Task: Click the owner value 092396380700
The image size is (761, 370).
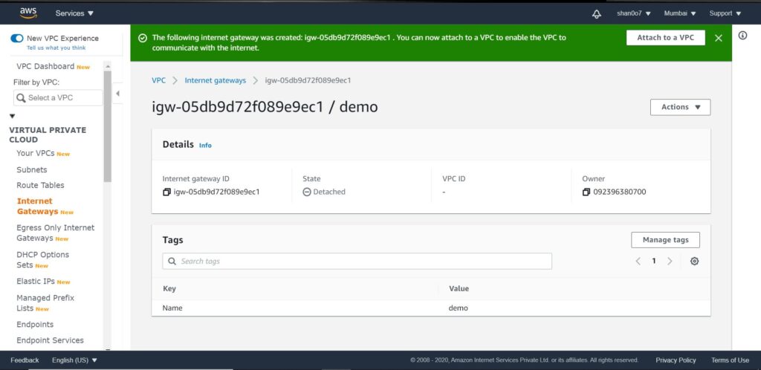Action: coord(619,192)
